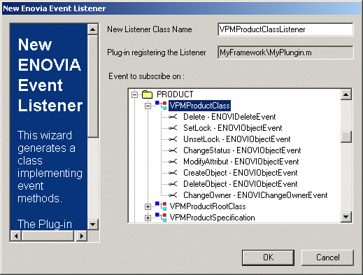Click the event tree scrollbar thumb
The width and height of the screenshot is (363, 275).
point(346,136)
